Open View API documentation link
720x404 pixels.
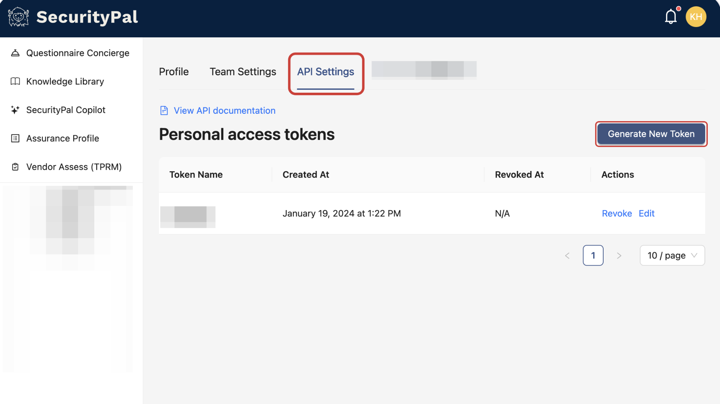[224, 110]
